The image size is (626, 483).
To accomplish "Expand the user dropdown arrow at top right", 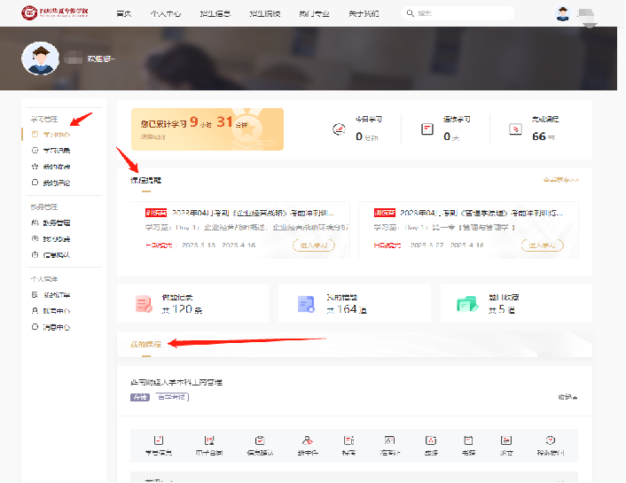I will pos(590,25).
